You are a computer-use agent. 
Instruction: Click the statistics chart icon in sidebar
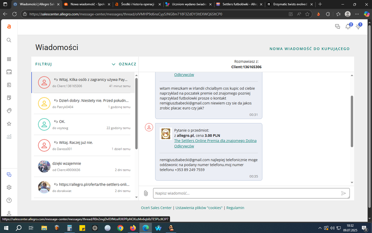click(x=9, y=136)
